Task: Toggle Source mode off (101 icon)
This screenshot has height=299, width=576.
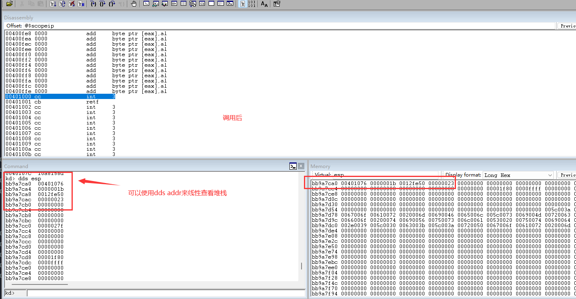Action: point(251,4)
